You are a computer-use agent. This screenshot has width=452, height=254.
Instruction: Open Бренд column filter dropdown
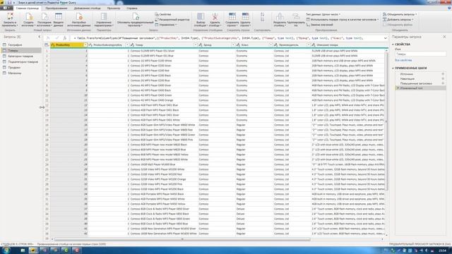(233, 45)
